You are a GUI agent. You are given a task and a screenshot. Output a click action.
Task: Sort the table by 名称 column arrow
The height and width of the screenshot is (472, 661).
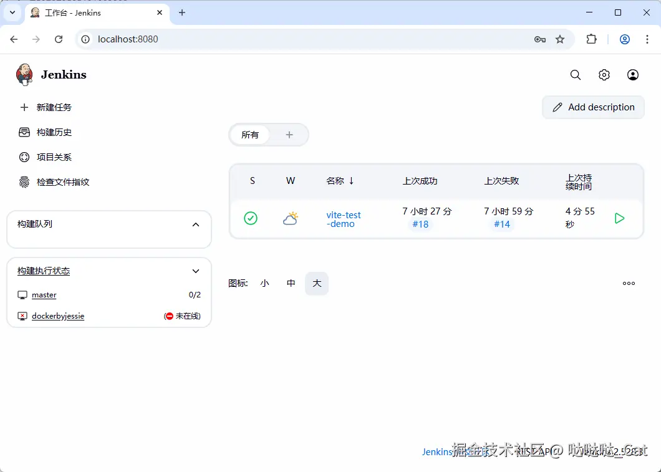pos(352,181)
